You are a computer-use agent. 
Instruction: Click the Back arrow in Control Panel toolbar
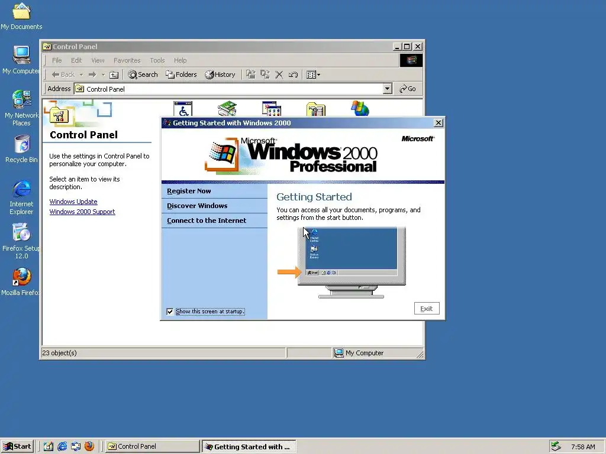coord(63,74)
